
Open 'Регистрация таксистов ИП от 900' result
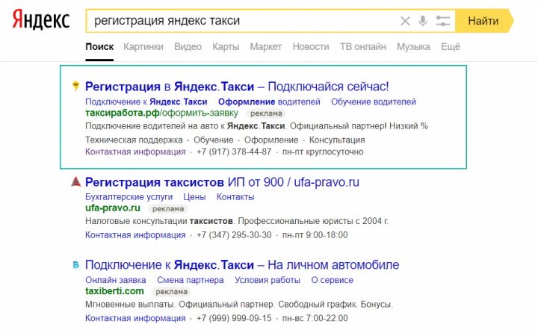tap(222, 182)
